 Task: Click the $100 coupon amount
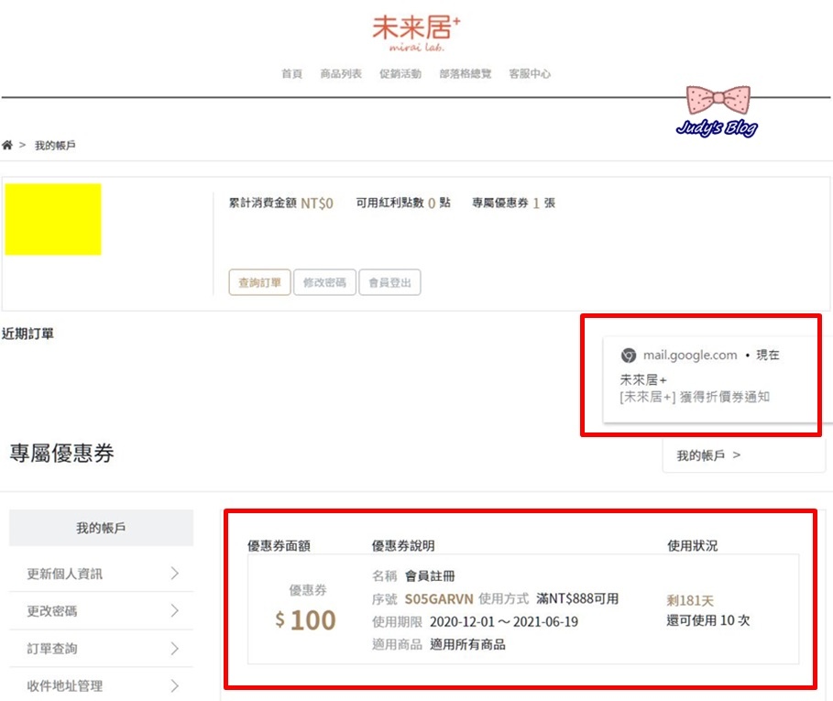pos(305,620)
